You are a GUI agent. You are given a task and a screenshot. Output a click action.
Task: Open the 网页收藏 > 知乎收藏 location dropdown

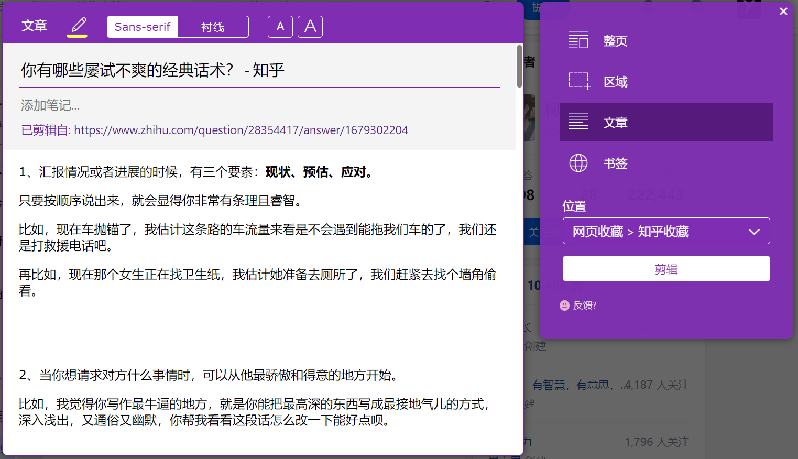[666, 231]
